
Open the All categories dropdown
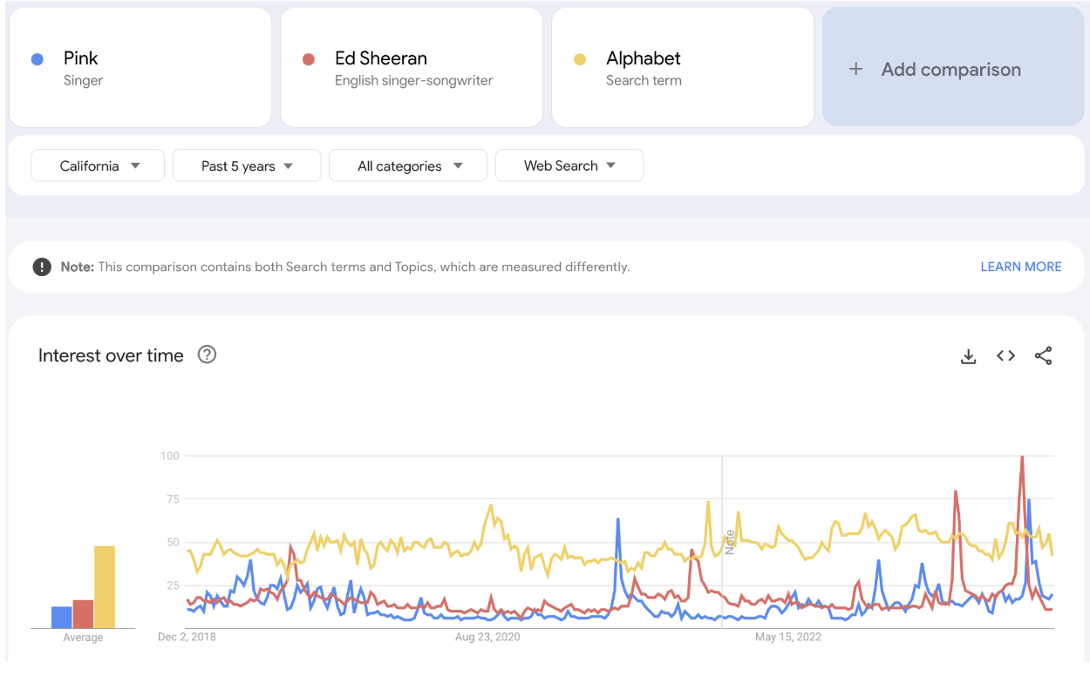[x=407, y=166]
